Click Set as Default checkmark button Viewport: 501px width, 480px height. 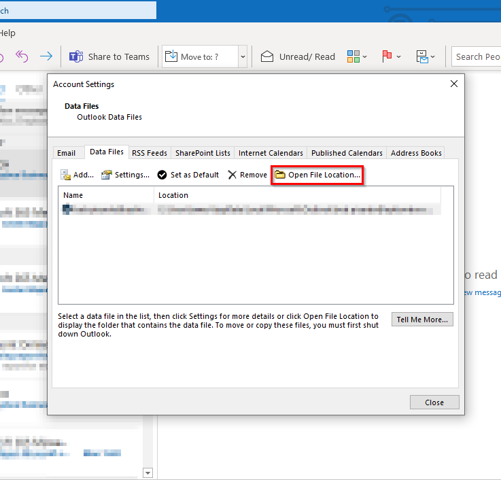coord(188,175)
